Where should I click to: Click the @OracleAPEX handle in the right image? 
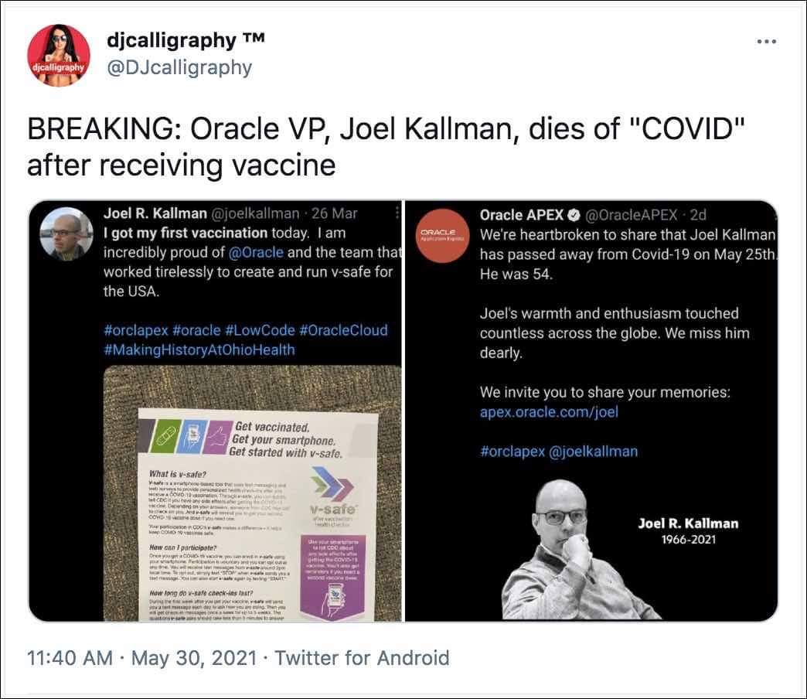click(x=632, y=214)
